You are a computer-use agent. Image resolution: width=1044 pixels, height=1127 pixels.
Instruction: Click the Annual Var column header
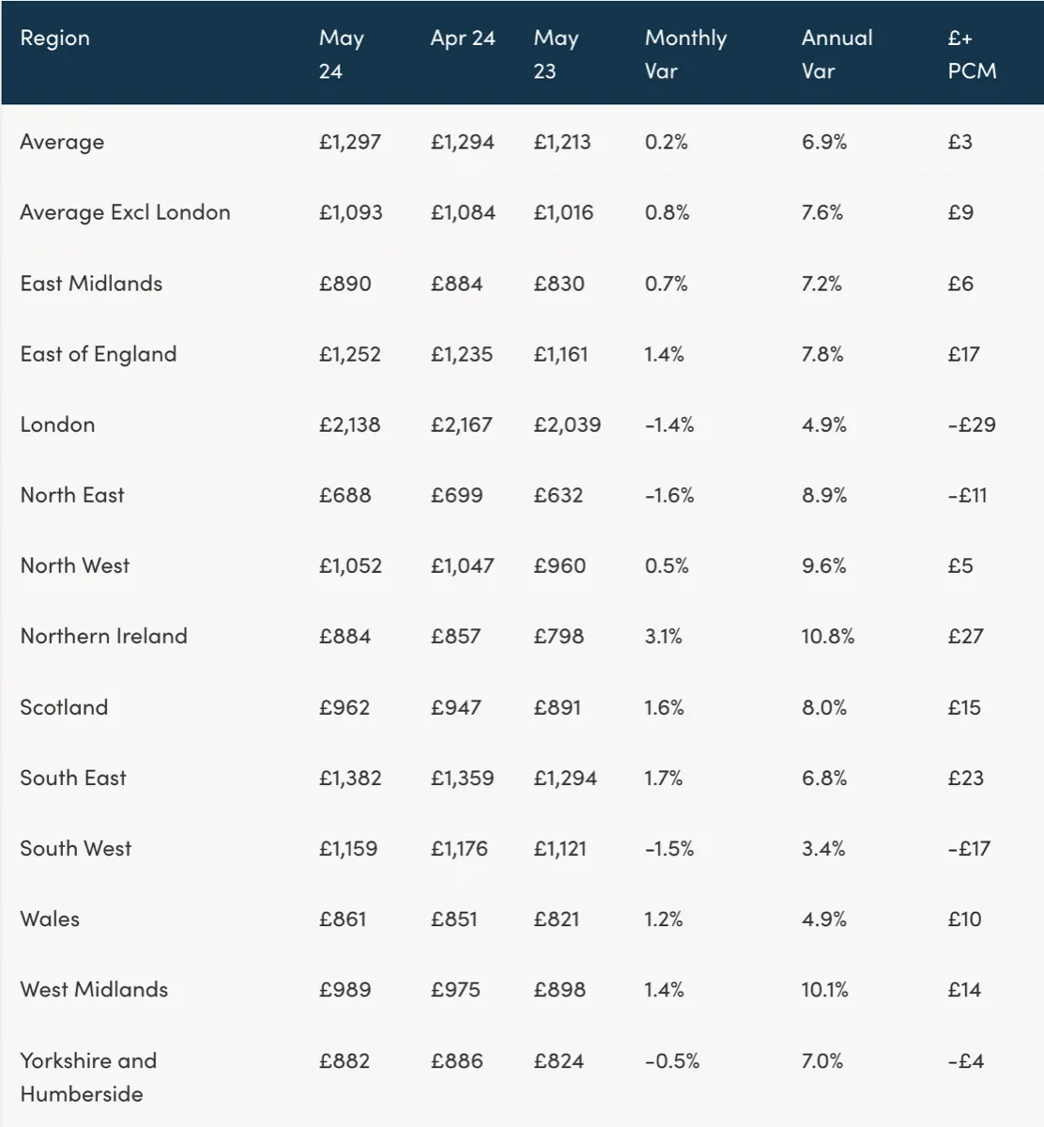pos(837,54)
